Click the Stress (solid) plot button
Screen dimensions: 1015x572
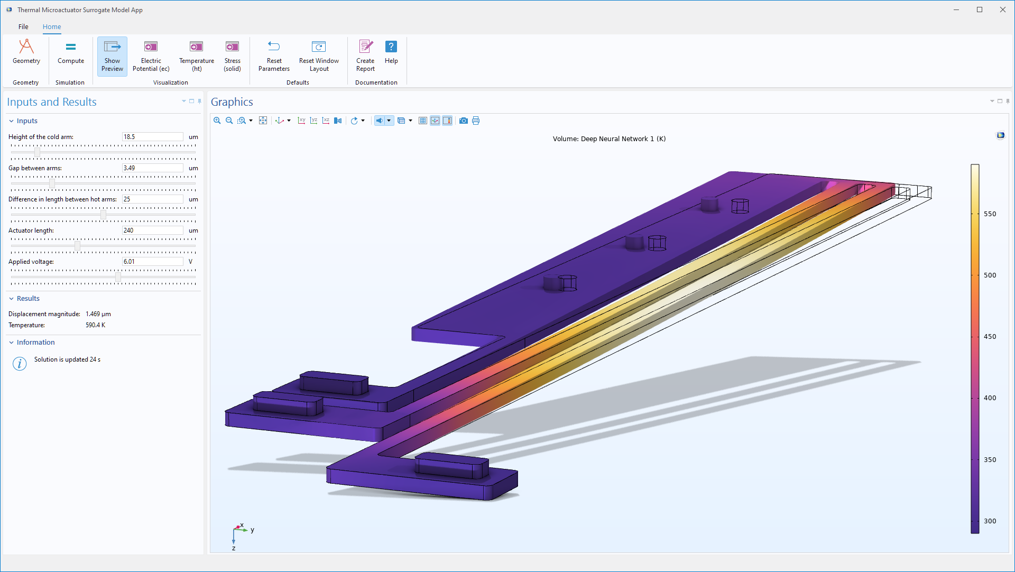point(232,56)
